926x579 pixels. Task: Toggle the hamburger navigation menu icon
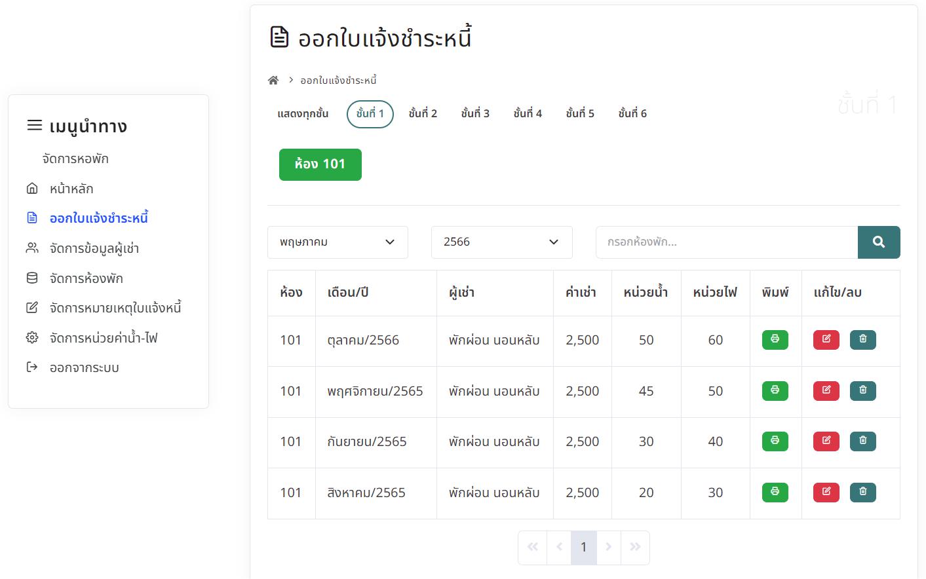tap(34, 125)
